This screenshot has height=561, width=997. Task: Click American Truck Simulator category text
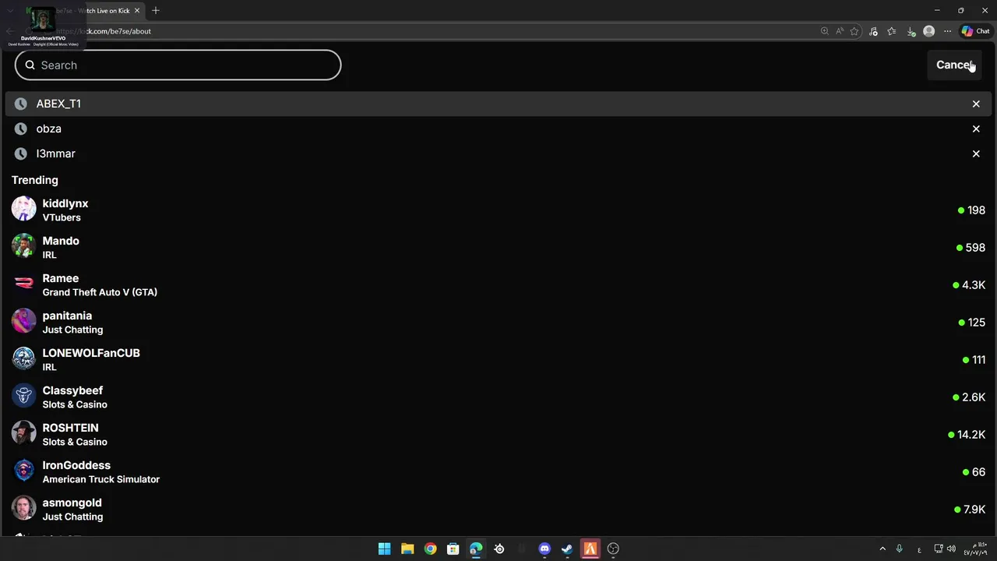point(101,479)
